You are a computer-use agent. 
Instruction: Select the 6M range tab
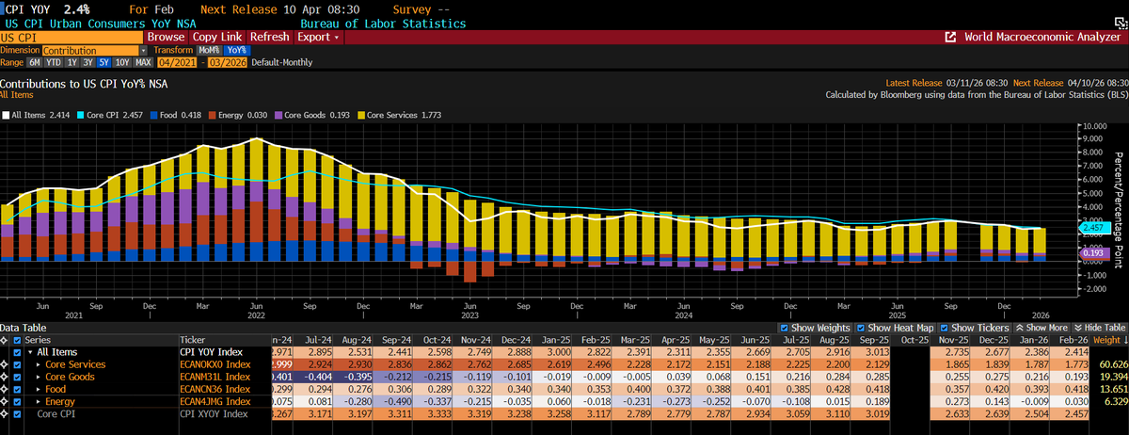(x=35, y=62)
